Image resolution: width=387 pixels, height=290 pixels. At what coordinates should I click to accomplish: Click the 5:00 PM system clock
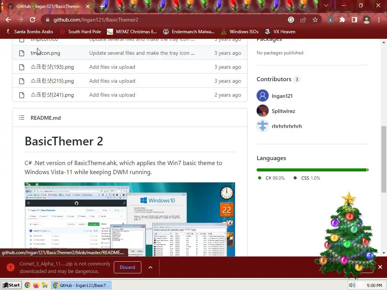tap(374, 285)
